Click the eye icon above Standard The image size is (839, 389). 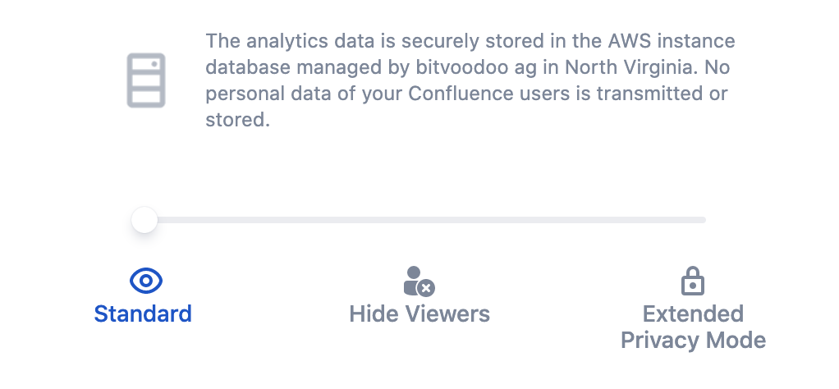click(x=146, y=281)
